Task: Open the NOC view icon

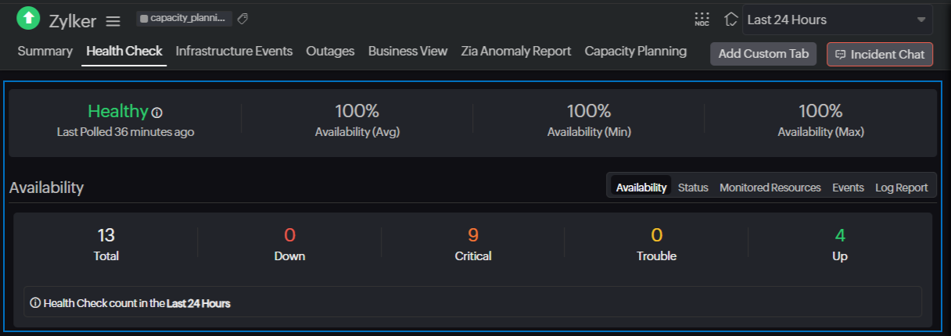Action: (702, 20)
